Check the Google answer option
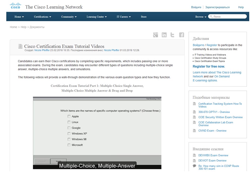The width and height of the screenshot is (252, 172). tap(69, 128)
